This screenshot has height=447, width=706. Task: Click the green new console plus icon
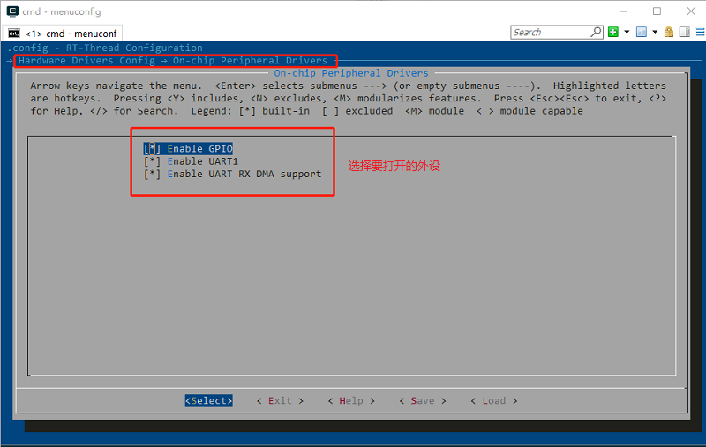[x=613, y=32]
